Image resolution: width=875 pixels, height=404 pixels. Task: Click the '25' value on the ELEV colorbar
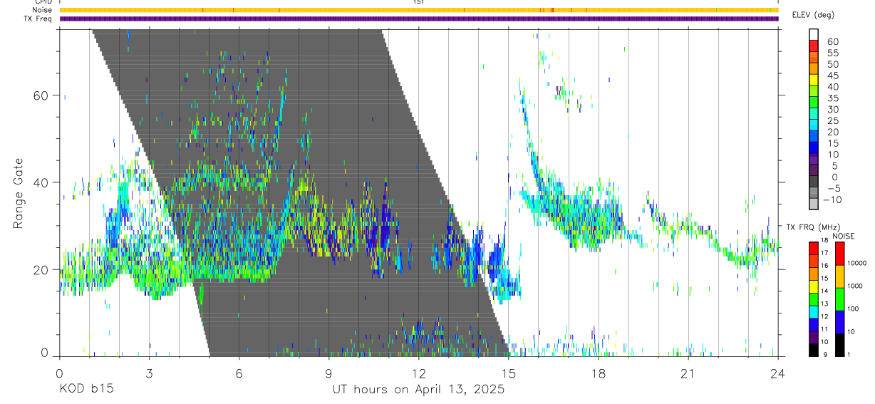[833, 121]
